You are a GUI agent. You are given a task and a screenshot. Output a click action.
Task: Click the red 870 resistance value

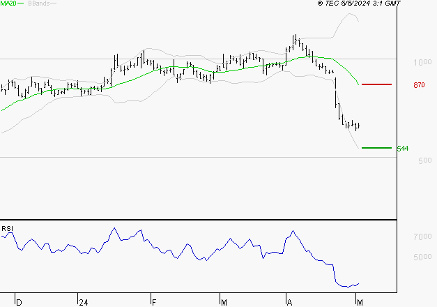(419, 85)
